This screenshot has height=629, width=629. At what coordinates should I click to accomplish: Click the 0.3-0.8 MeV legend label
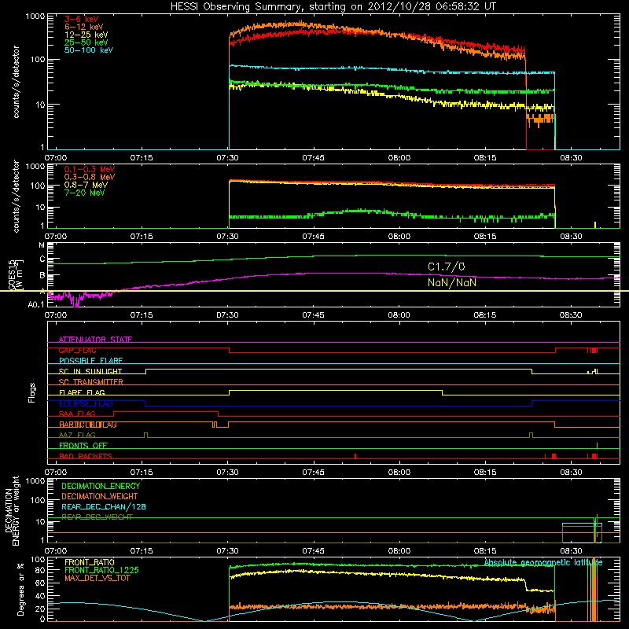coord(90,177)
